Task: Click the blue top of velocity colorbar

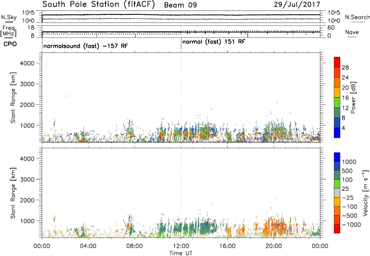Action: click(337, 157)
